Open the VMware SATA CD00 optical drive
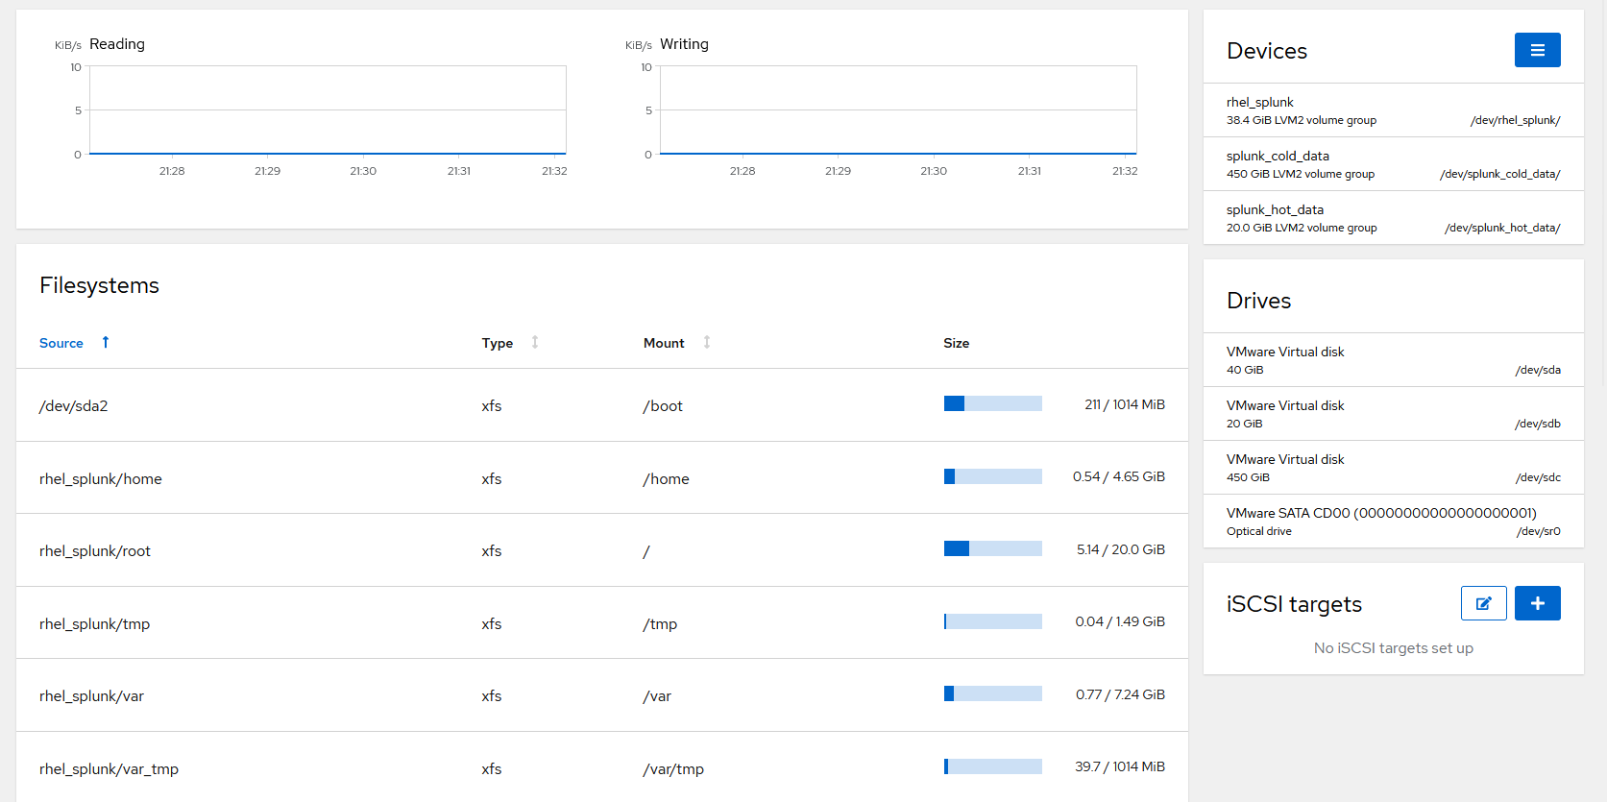This screenshot has width=1607, height=802. click(1393, 522)
